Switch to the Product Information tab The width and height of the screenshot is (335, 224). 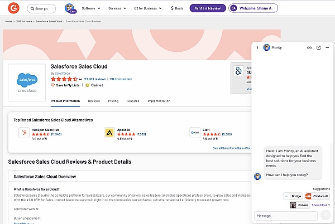(x=65, y=101)
